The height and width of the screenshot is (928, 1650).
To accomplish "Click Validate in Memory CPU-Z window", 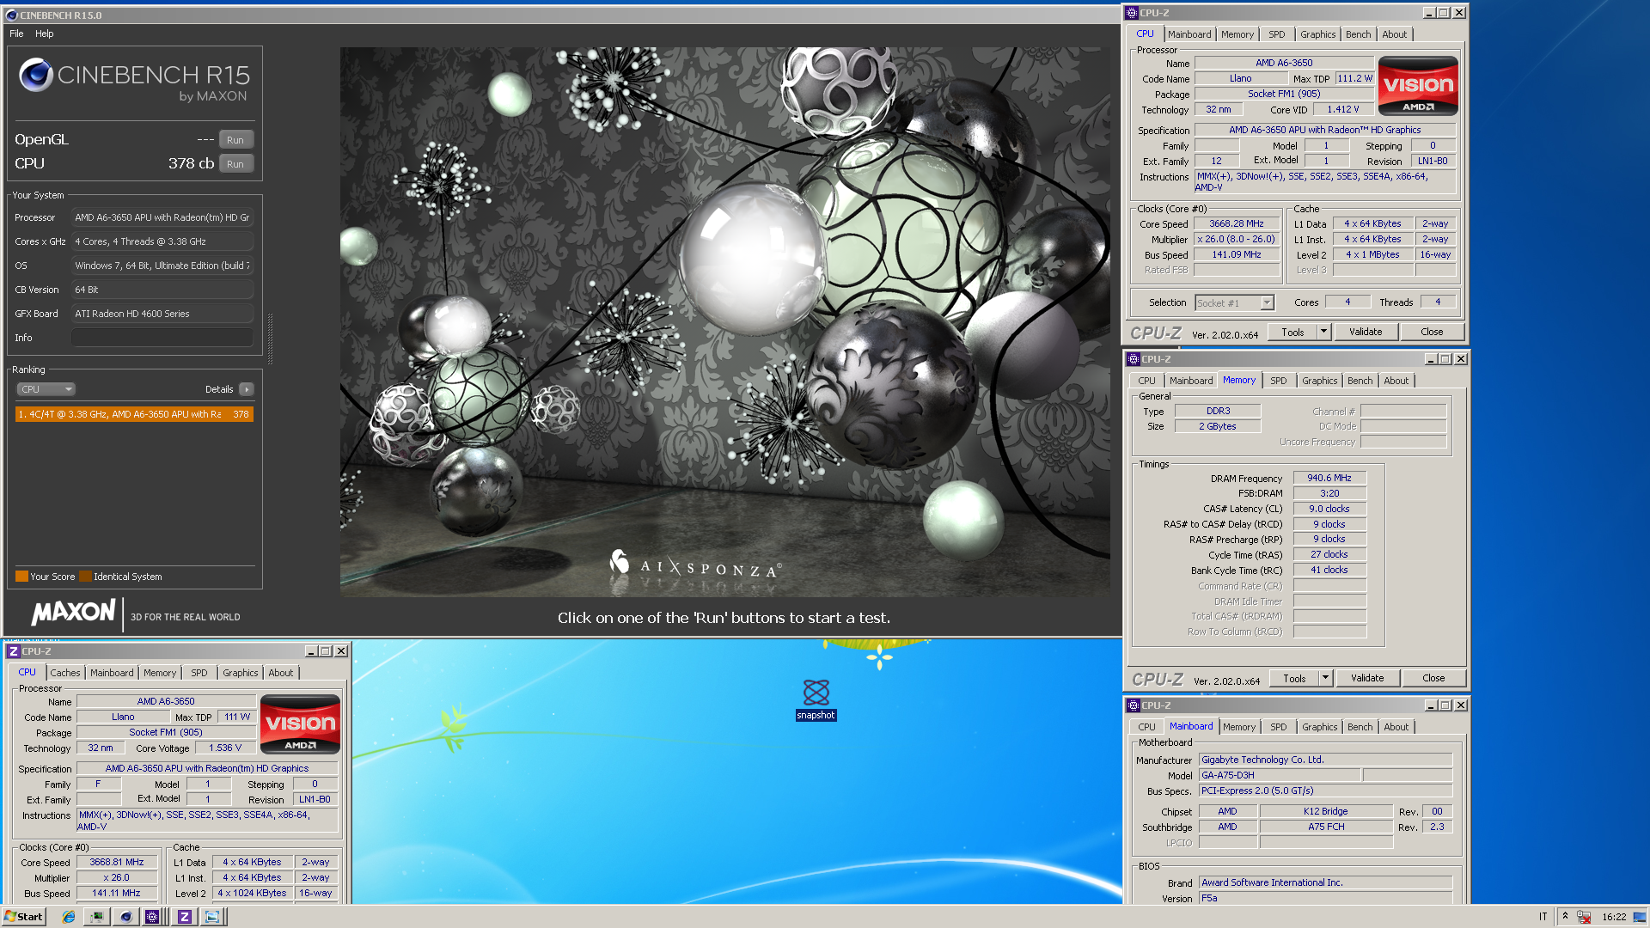I will (x=1367, y=679).
